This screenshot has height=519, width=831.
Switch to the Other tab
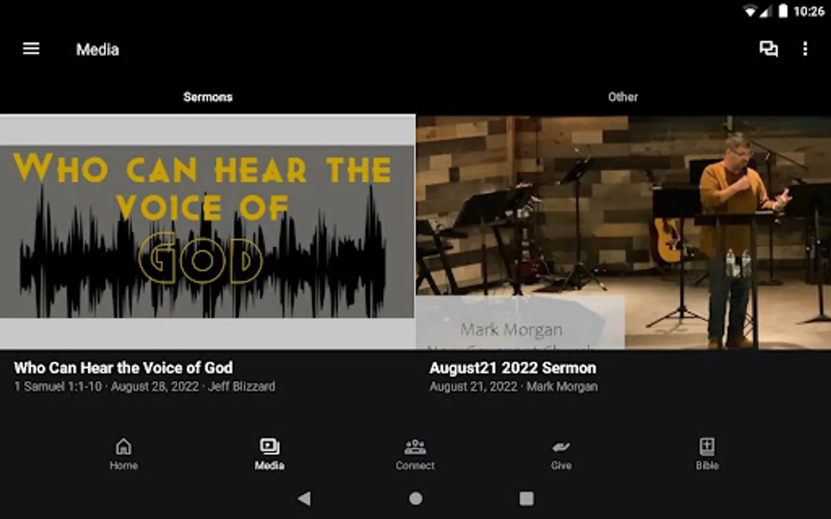623,97
